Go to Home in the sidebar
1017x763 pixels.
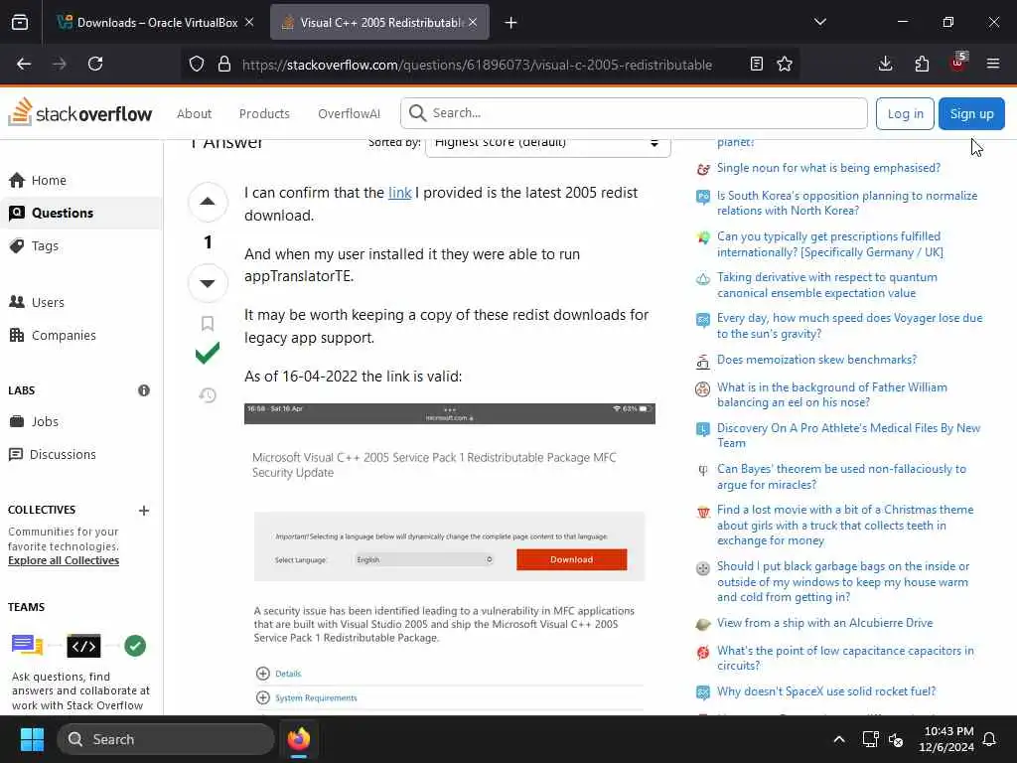coord(81,180)
